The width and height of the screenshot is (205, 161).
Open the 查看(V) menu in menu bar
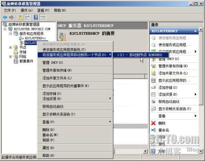pyautogui.click(x=43, y=10)
